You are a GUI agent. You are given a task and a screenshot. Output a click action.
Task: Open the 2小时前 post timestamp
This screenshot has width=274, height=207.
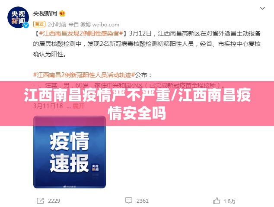(57, 25)
